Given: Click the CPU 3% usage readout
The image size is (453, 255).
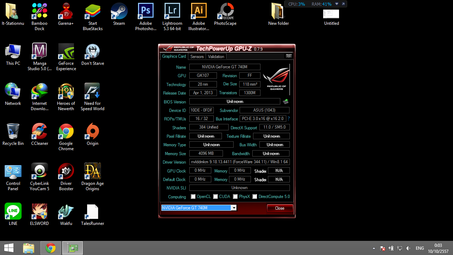Looking at the screenshot, I should coord(297,4).
